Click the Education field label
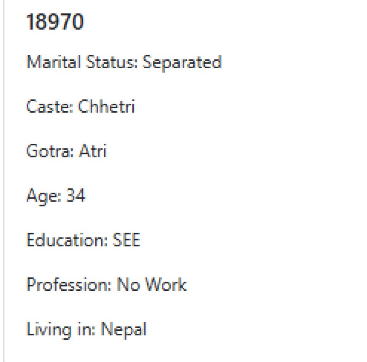This screenshot has width=367, height=362. click(x=67, y=240)
